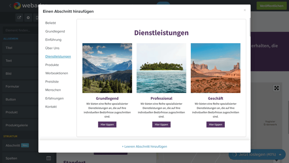Select the Spalten element

(x=28, y=158)
